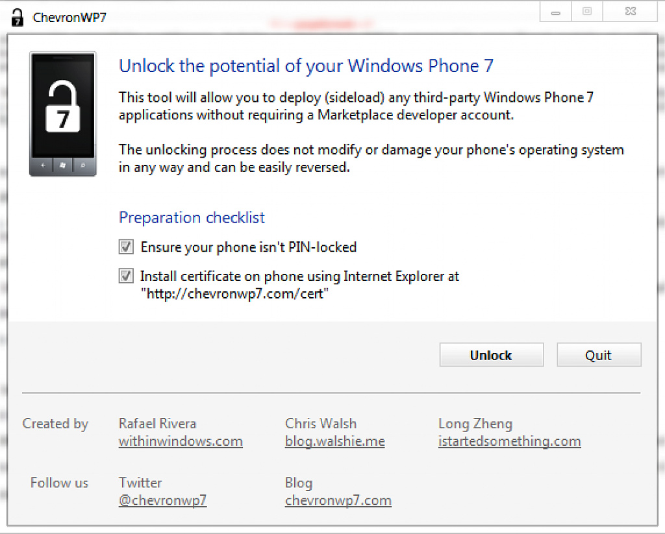Click the 'Created by' label

(x=56, y=424)
